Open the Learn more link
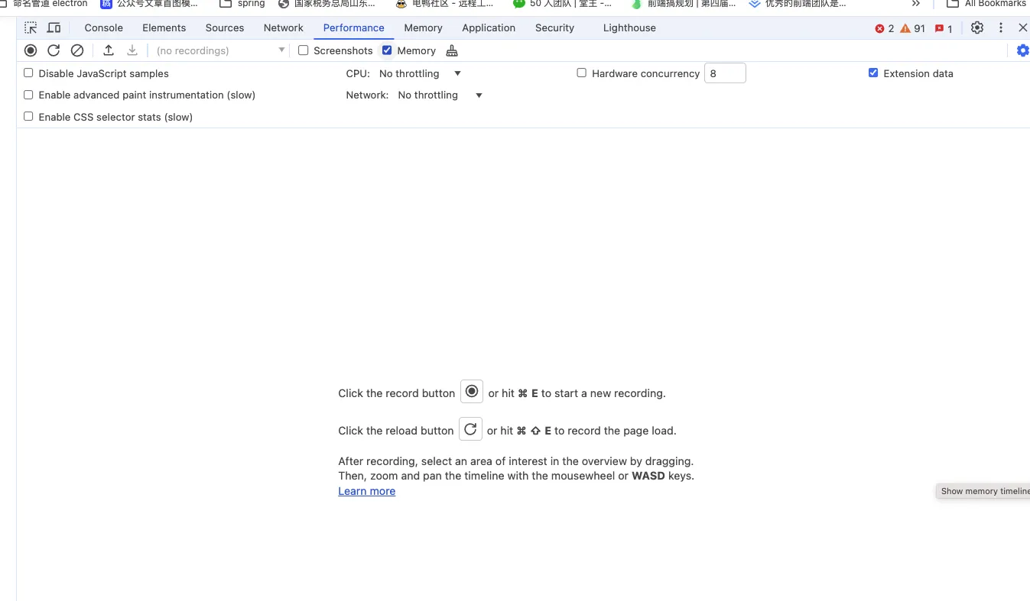The height and width of the screenshot is (601, 1030). point(366,491)
